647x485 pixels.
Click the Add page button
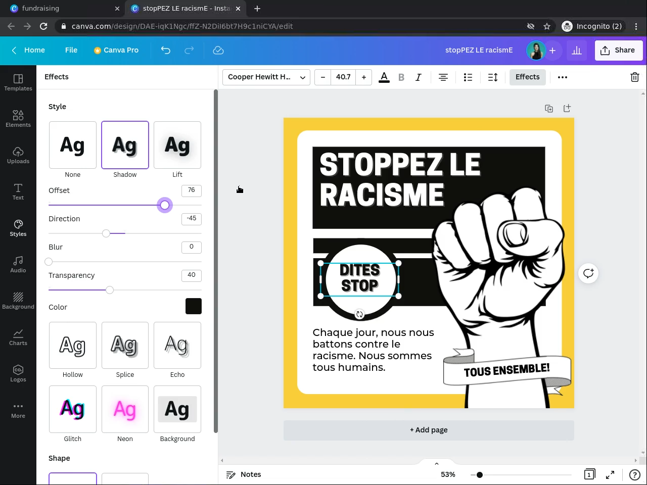(429, 430)
